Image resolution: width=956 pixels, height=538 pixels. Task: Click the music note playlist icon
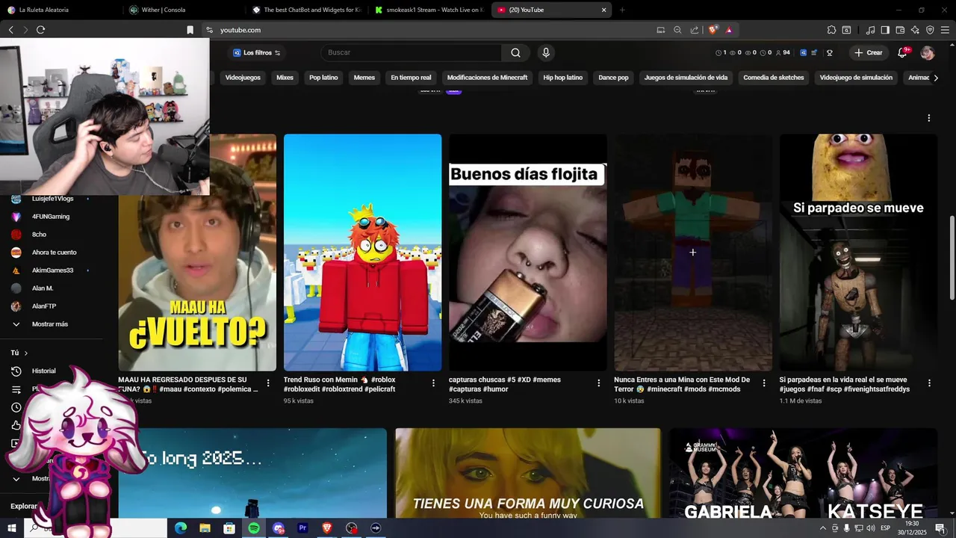click(x=870, y=30)
